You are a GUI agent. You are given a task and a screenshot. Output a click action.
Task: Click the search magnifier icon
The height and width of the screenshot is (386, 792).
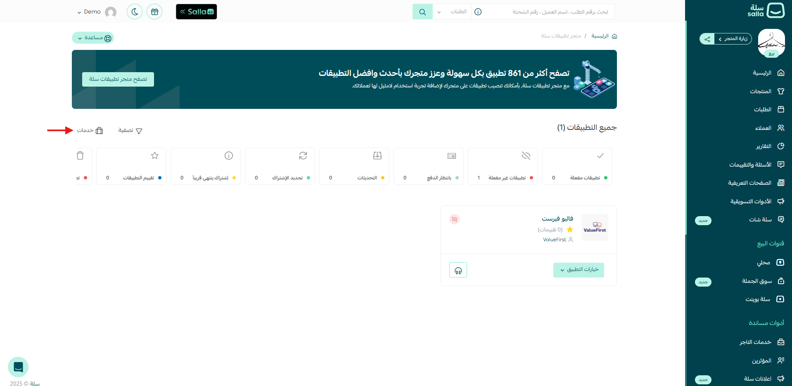pyautogui.click(x=422, y=12)
